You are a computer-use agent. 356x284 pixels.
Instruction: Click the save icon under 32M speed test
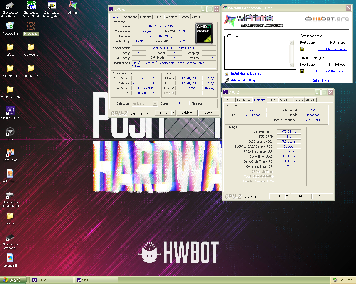302,49
